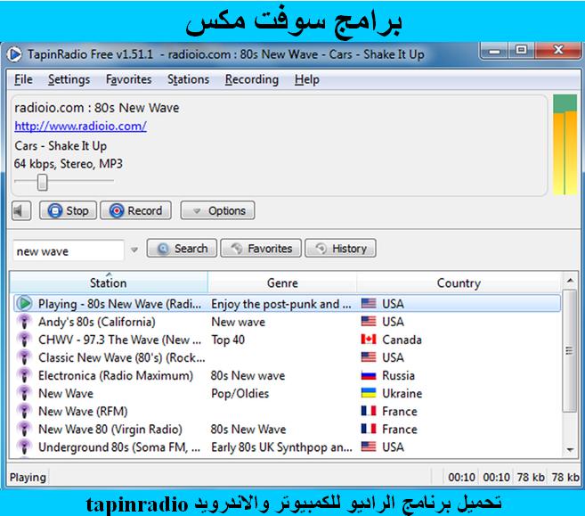
Task: Click the station list scrollbar thumb
Action: (x=569, y=350)
